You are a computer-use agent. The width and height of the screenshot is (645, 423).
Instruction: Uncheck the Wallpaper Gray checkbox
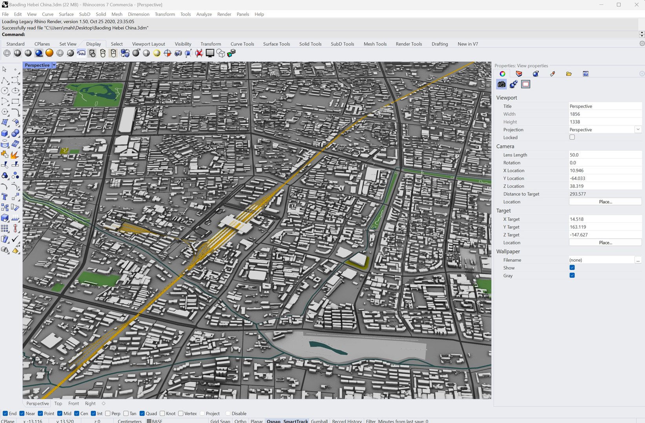[572, 275]
